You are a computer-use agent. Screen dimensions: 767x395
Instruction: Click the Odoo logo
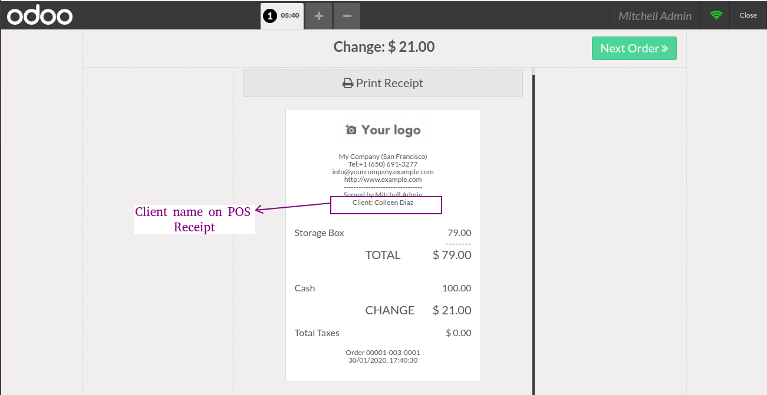(39, 15)
